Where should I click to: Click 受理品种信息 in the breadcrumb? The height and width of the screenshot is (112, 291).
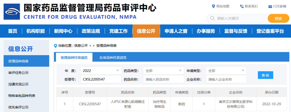tap(106, 45)
